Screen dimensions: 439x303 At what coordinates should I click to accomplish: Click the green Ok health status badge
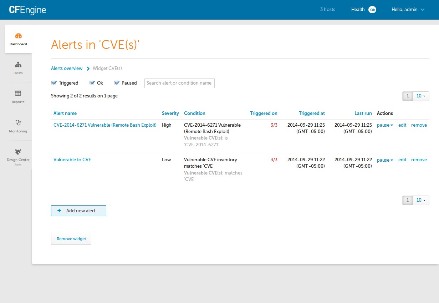click(372, 10)
